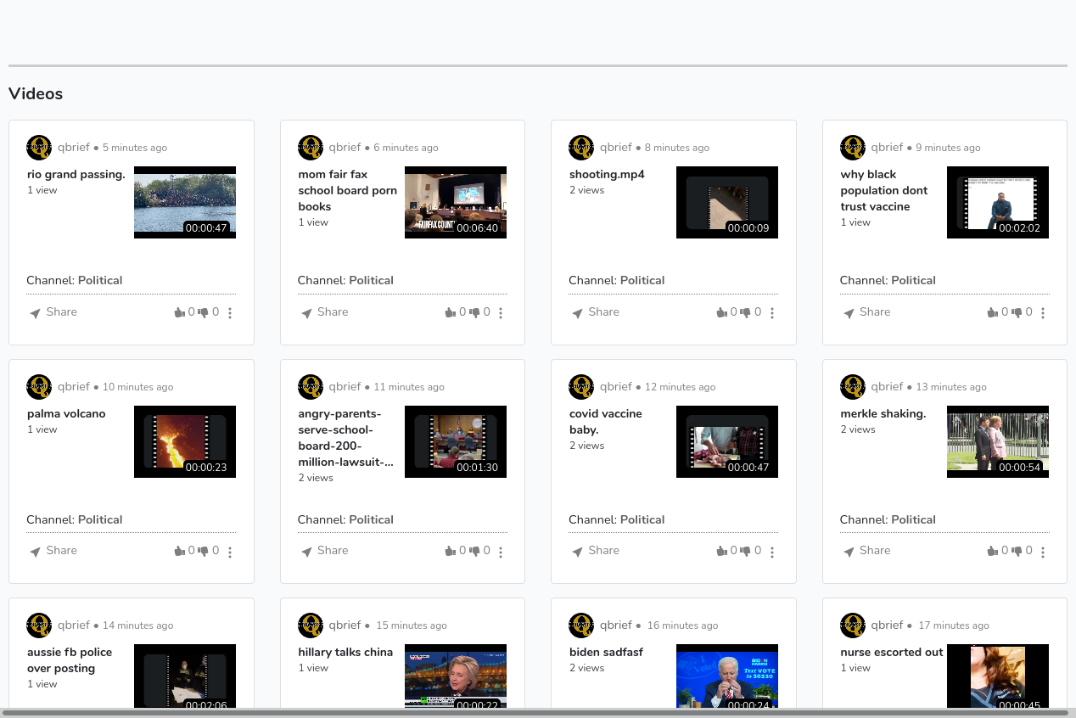This screenshot has width=1076, height=718.
Task: Open Political channel on 'shooting.mp4' card
Action: [642, 280]
